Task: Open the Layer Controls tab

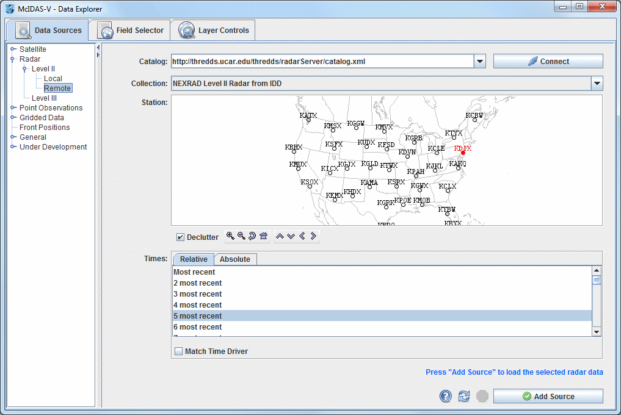Action: click(x=214, y=31)
